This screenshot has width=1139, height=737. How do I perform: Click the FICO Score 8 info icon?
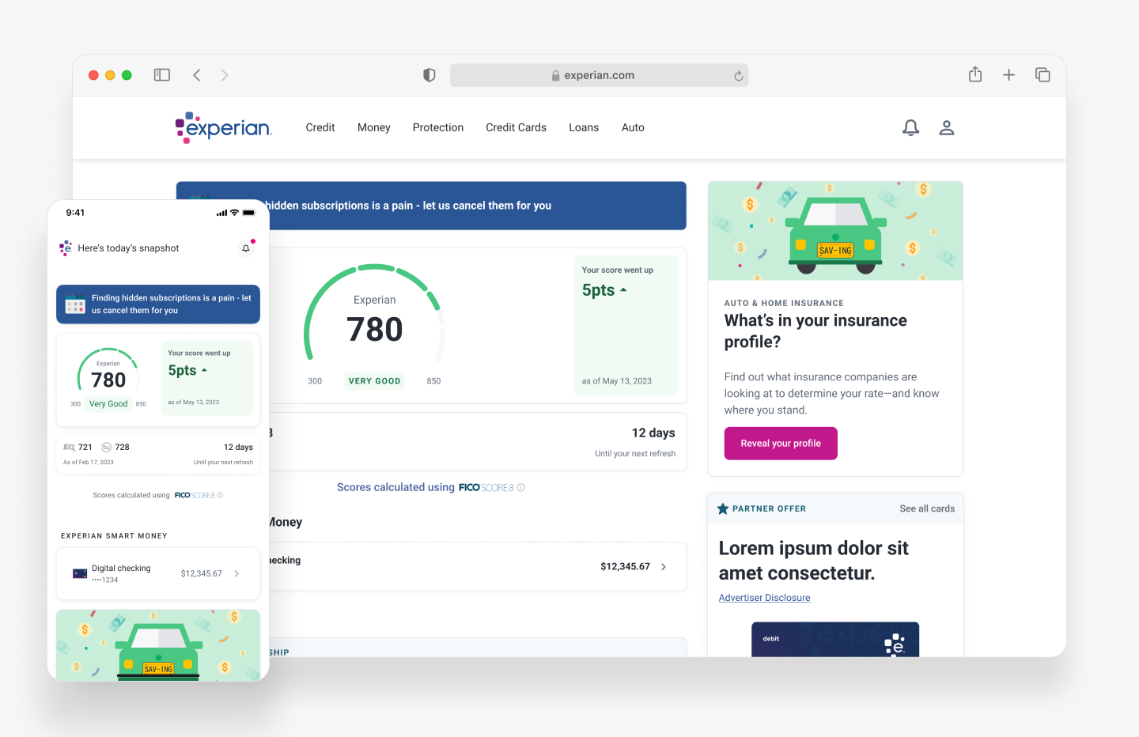coord(520,487)
